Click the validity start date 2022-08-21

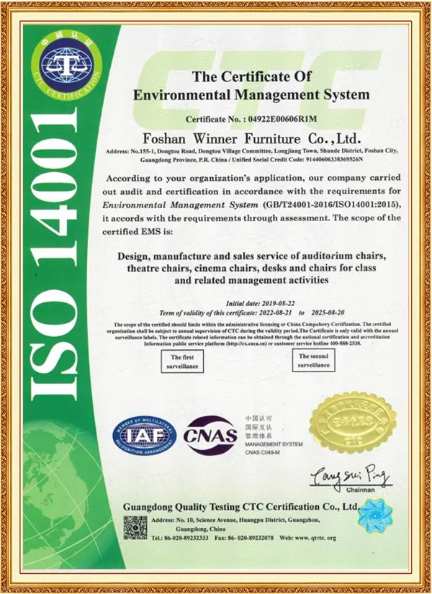275,313
